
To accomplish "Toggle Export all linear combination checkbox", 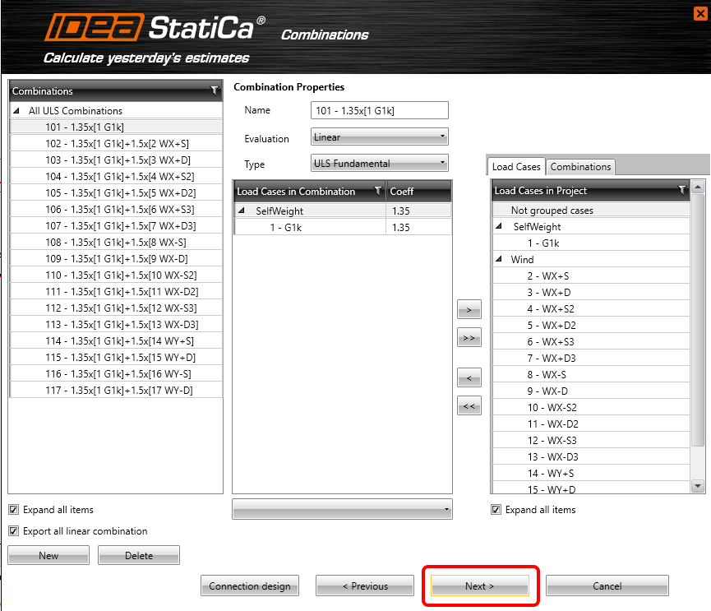I will (14, 530).
